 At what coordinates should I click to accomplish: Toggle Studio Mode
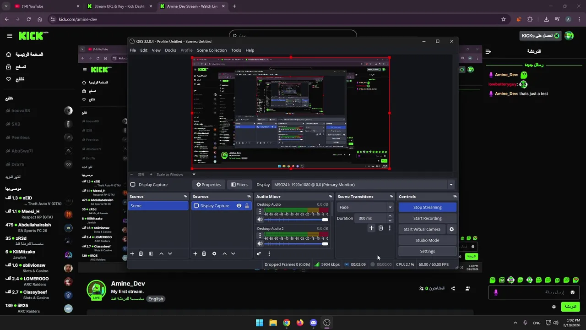pos(427,240)
